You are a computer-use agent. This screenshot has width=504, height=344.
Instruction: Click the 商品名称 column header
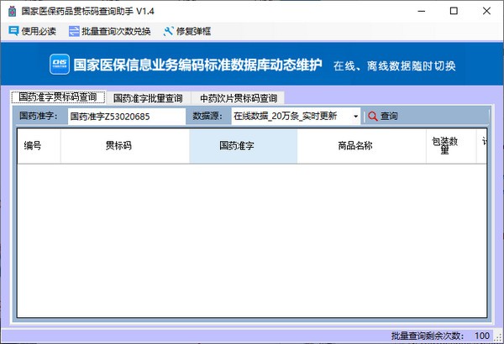pyautogui.click(x=361, y=146)
